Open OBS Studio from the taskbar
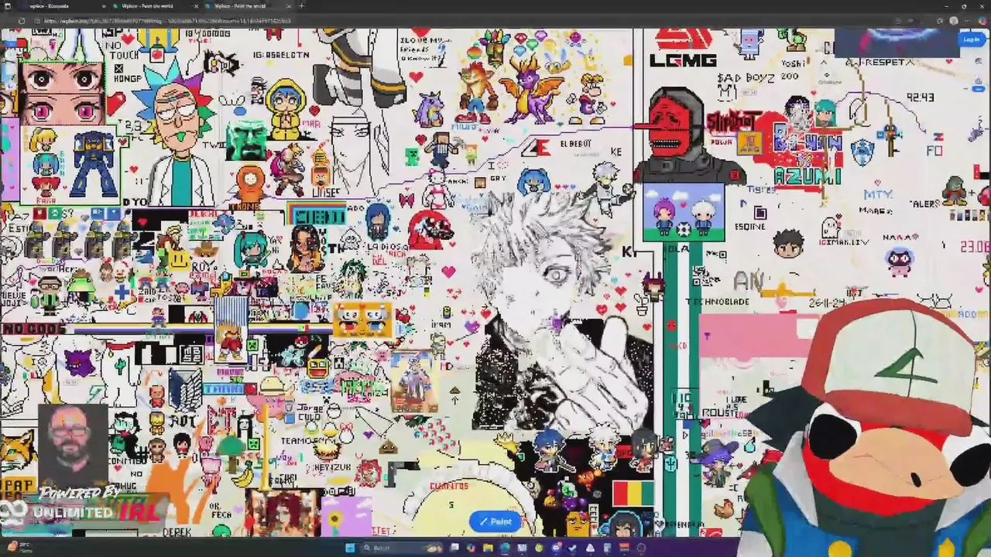This screenshot has width=991, height=557. pyautogui.click(x=641, y=548)
